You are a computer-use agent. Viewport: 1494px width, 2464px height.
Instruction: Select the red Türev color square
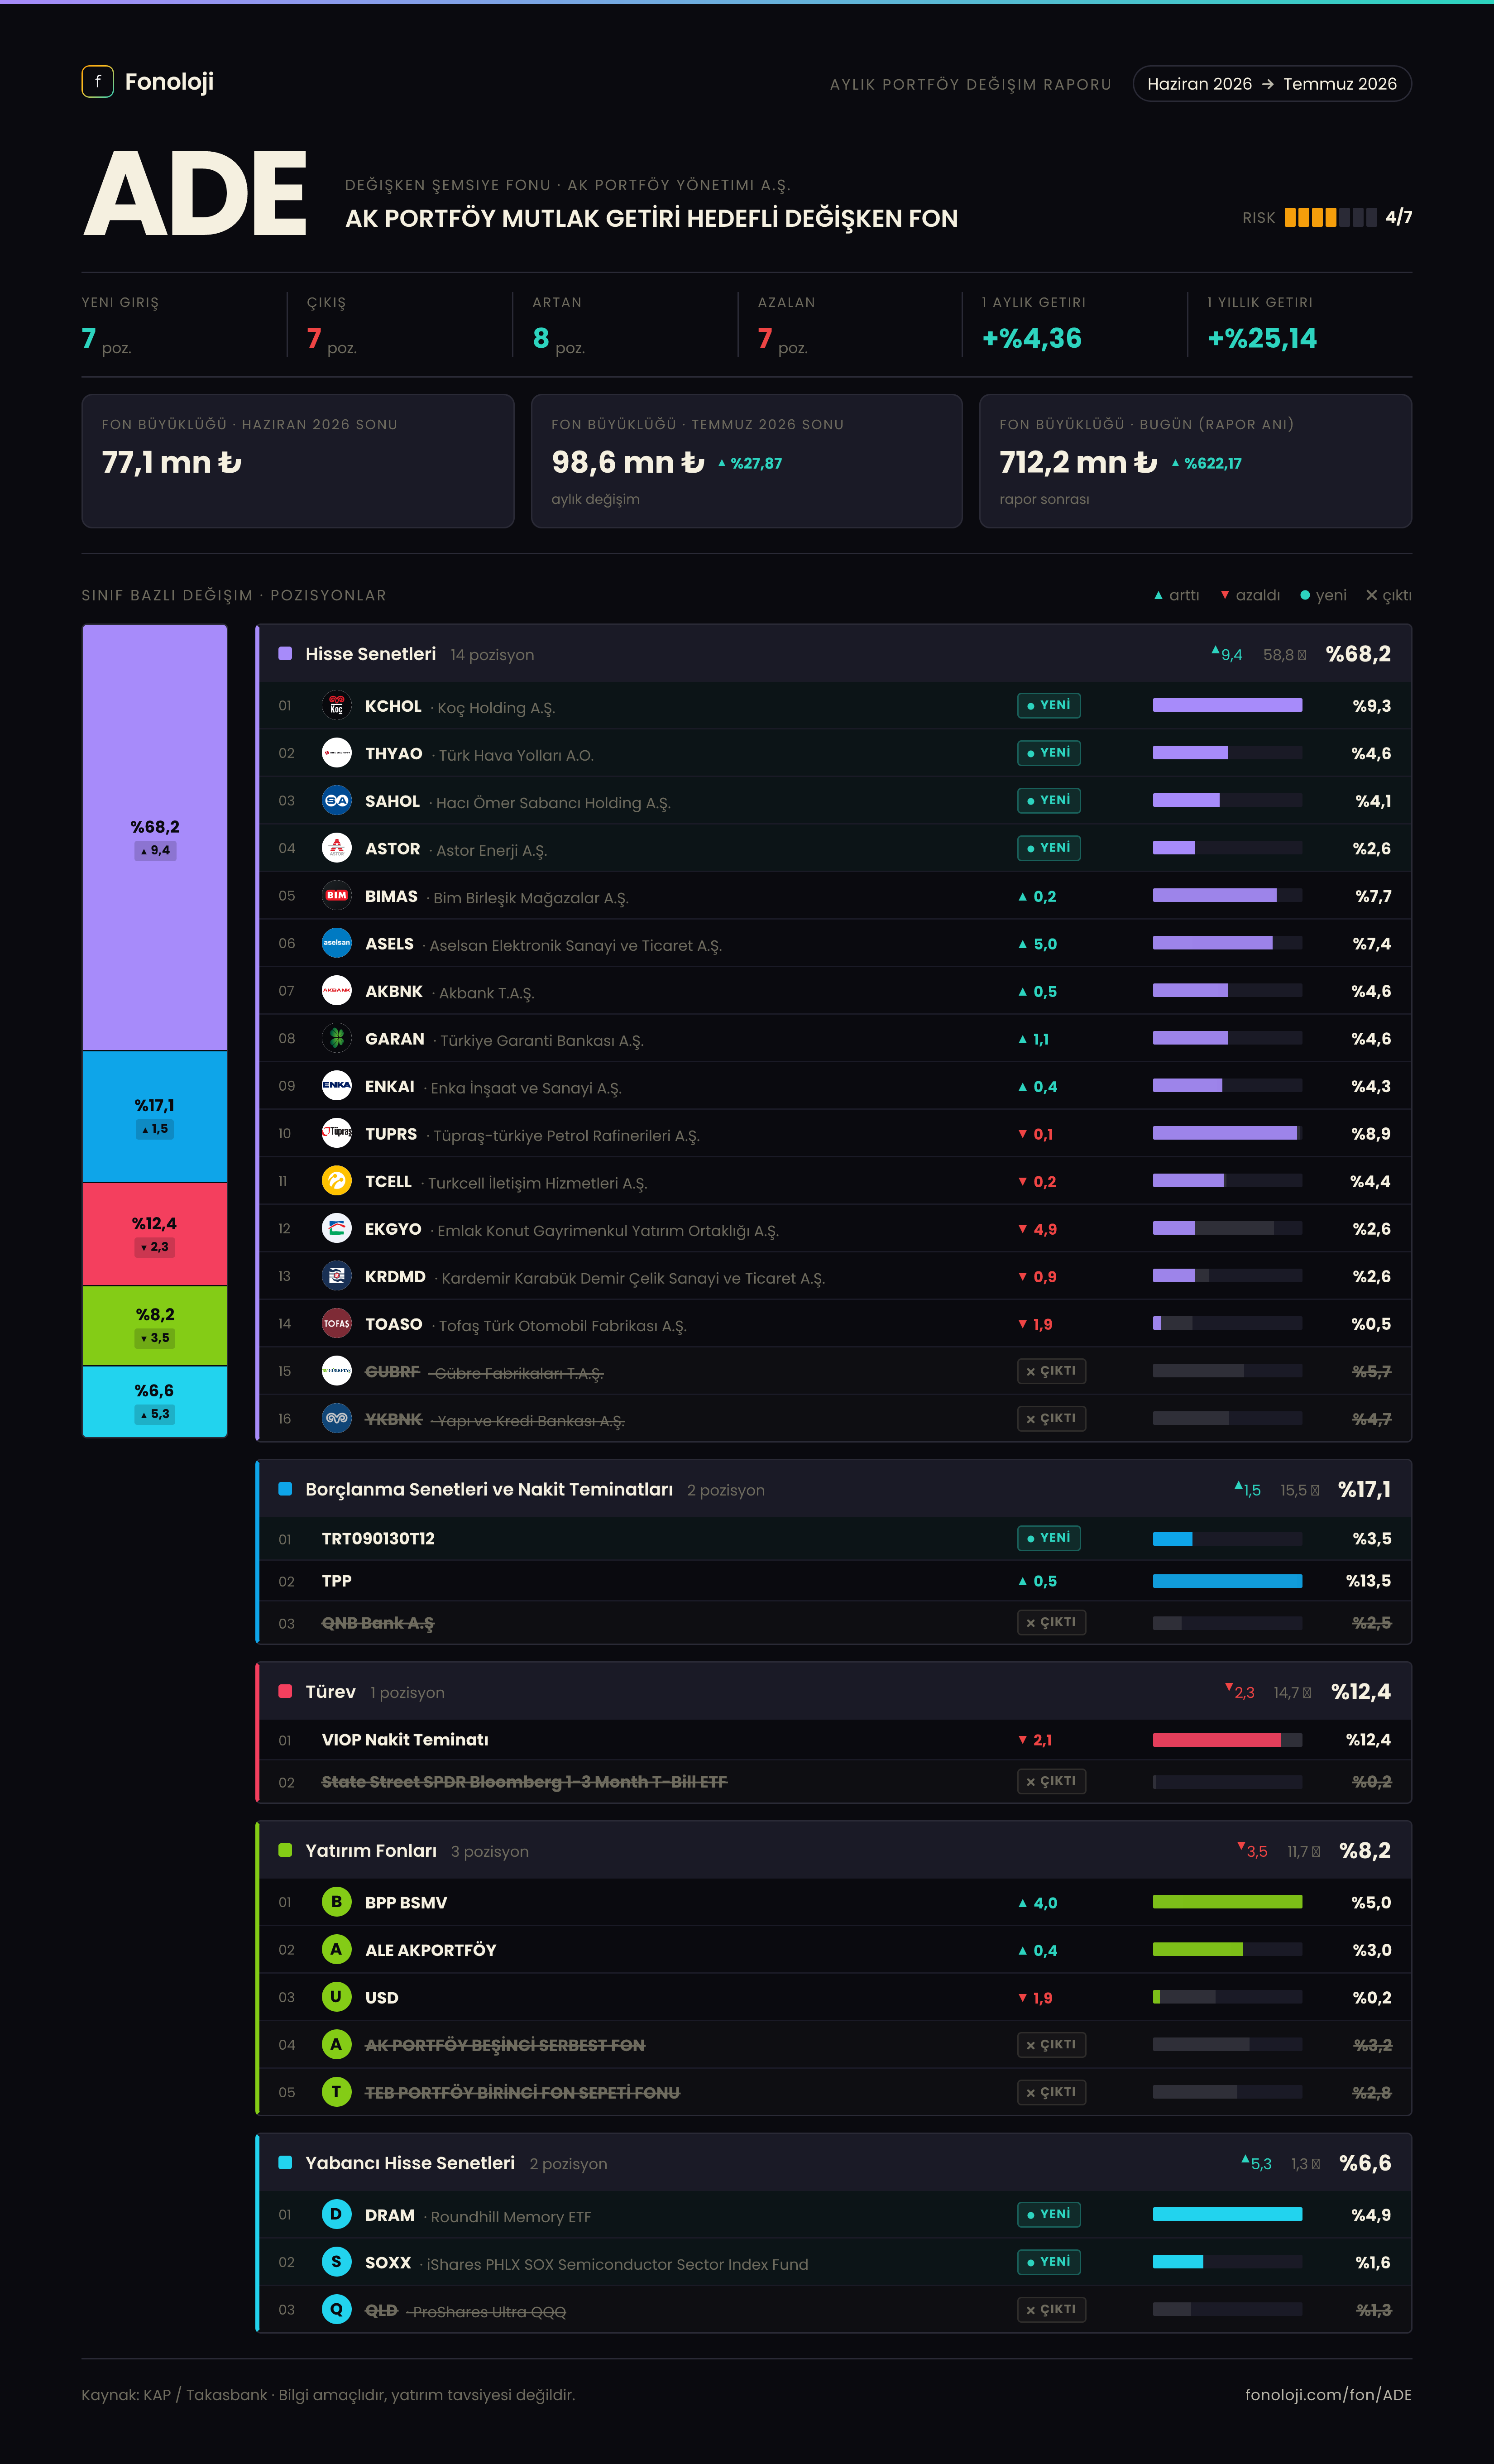click(285, 1691)
